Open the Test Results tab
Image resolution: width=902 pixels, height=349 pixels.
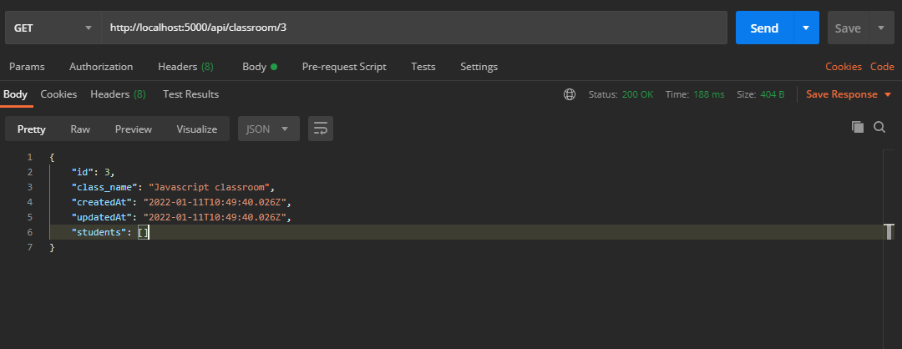point(191,94)
